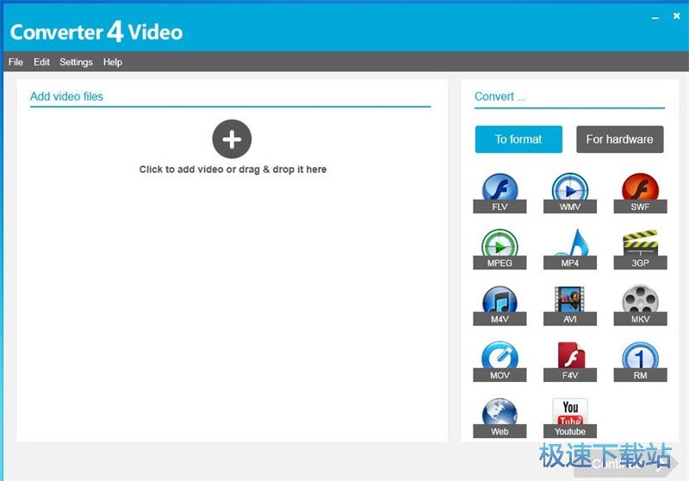Close the Converter4Video window
Viewport: 689px width, 481px height.
[x=677, y=15]
